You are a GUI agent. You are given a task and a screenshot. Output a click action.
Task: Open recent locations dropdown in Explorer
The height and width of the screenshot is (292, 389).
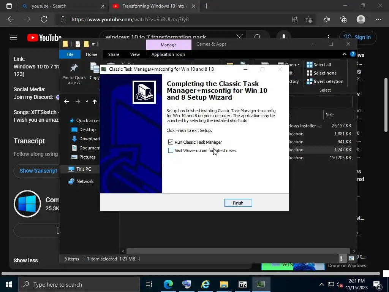tap(87, 101)
